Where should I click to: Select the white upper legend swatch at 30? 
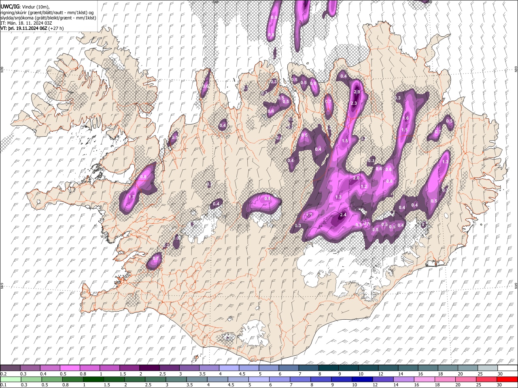pos(507,368)
